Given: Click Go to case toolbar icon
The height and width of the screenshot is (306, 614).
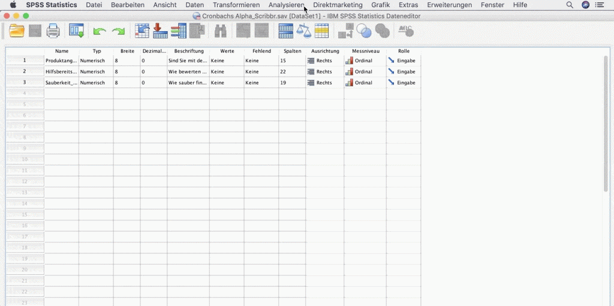Looking at the screenshot, I should tap(142, 31).
